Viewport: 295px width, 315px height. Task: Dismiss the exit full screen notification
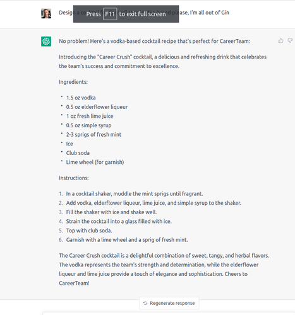pyautogui.click(x=126, y=14)
